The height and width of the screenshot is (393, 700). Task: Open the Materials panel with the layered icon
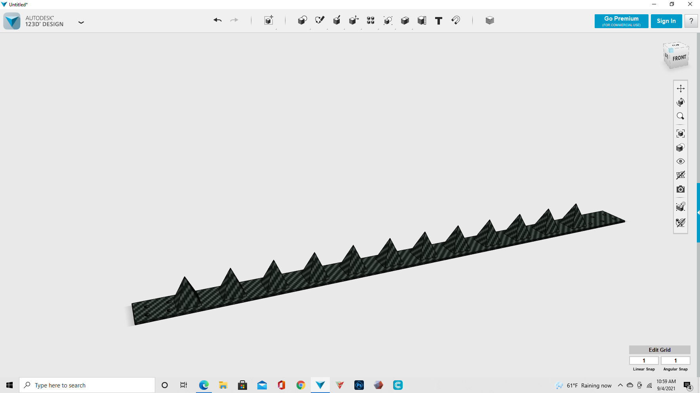click(489, 20)
